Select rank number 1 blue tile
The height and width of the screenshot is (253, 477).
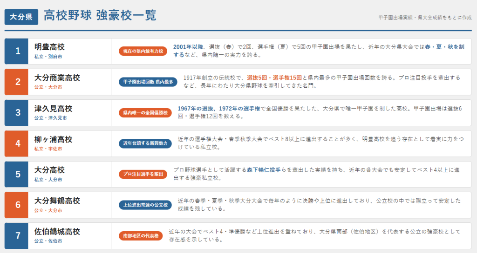[x=16, y=51]
